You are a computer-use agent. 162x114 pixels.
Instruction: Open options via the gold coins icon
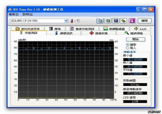tap(124, 21)
